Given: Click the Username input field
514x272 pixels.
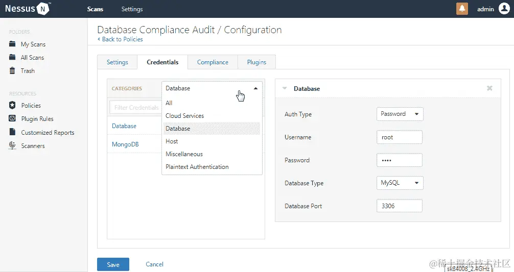Looking at the screenshot, I should [x=400, y=137].
